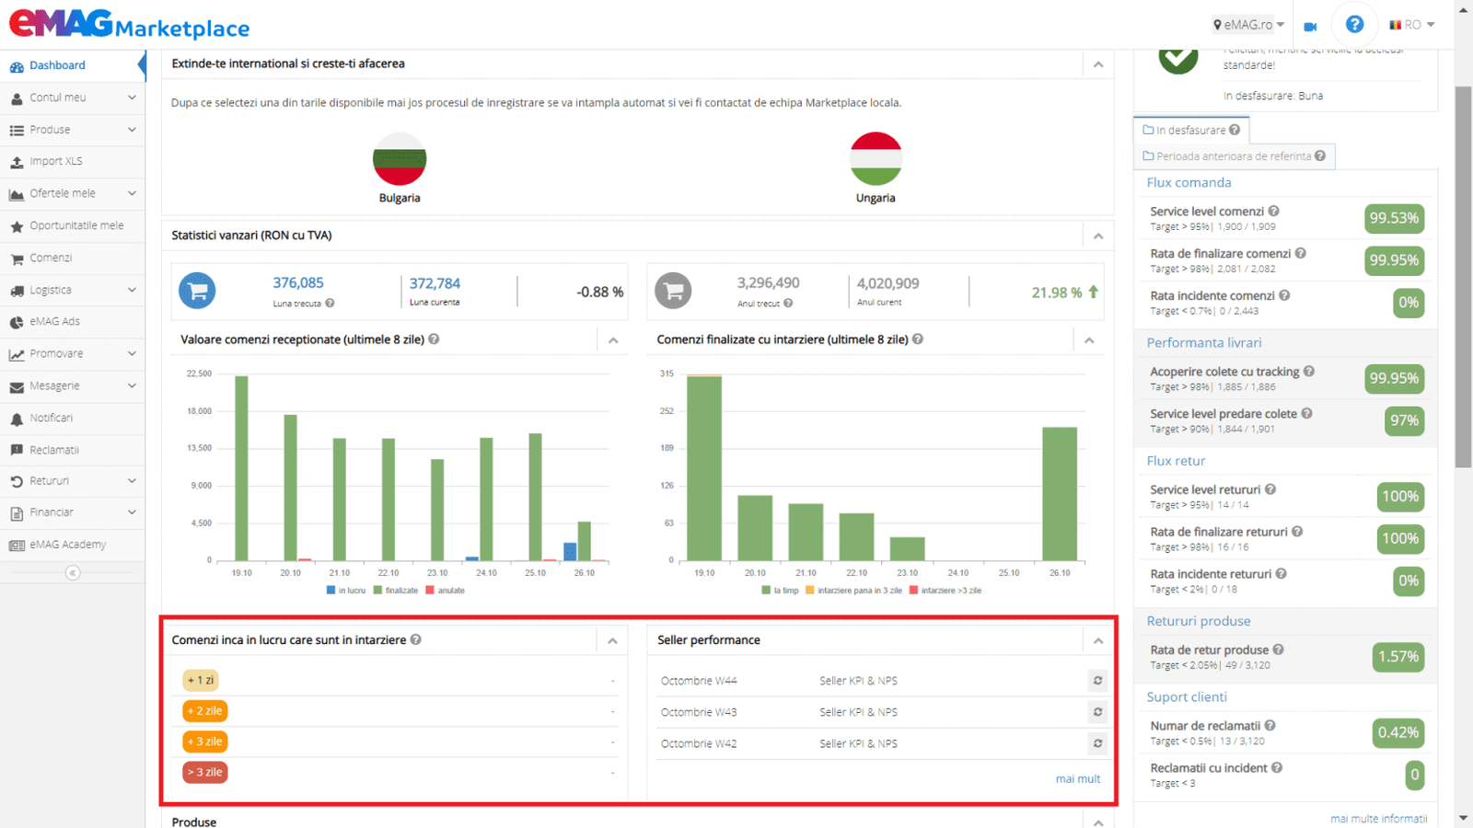Click the video camera icon in header
This screenshot has width=1473, height=828.
(x=1310, y=26)
